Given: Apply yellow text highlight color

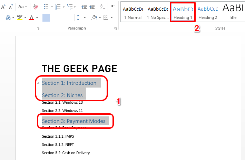Looking at the screenshot, I should [20, 18].
